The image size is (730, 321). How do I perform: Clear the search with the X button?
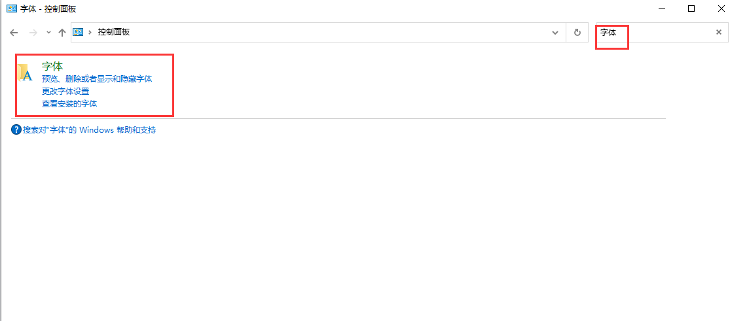click(x=718, y=32)
